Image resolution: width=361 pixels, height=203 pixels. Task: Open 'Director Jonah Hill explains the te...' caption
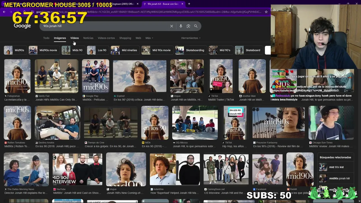[26, 193]
